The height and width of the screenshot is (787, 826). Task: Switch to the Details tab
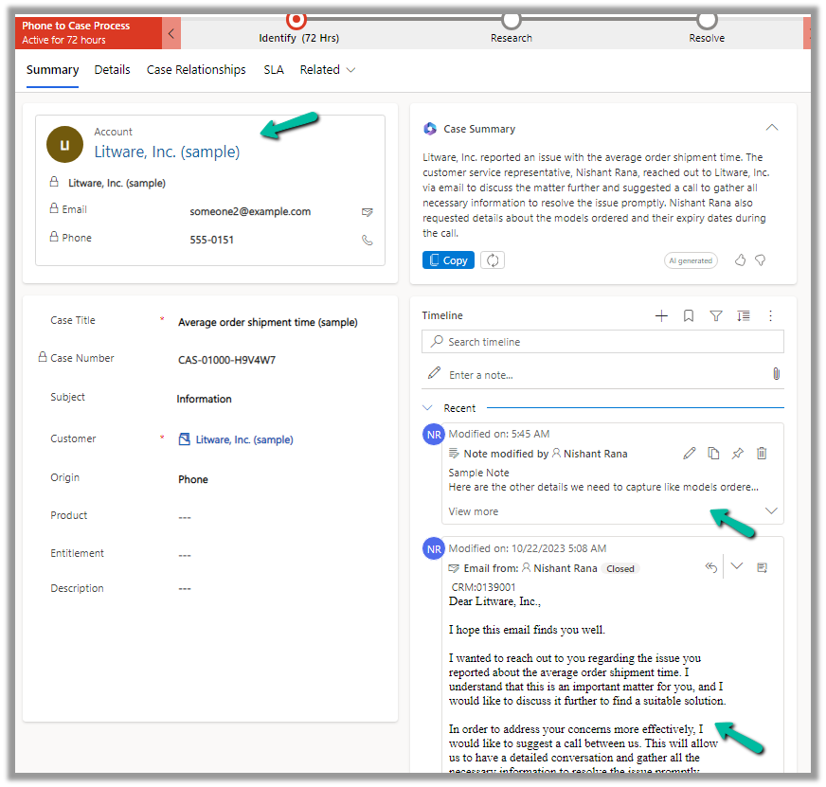tap(112, 70)
